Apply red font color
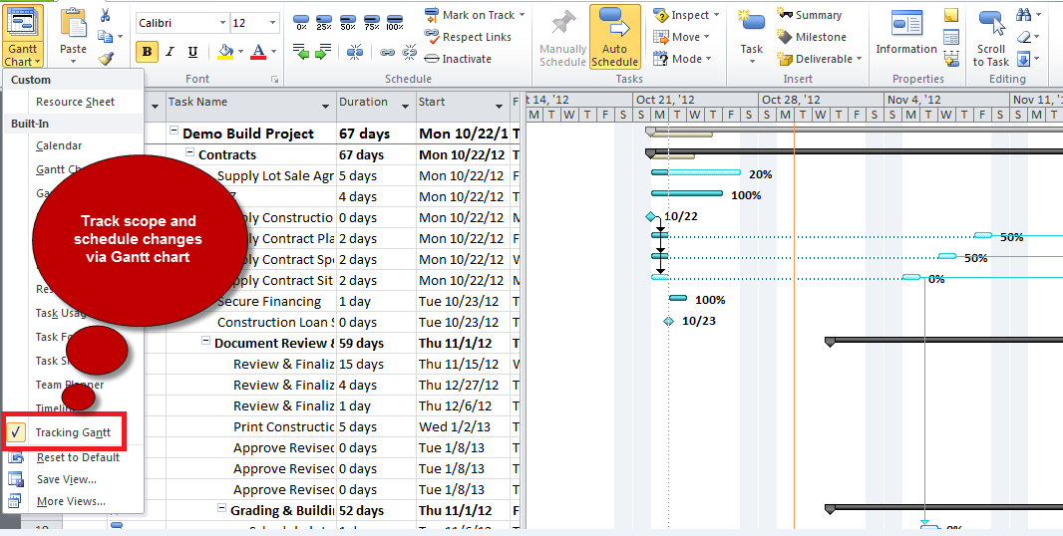 258,52
